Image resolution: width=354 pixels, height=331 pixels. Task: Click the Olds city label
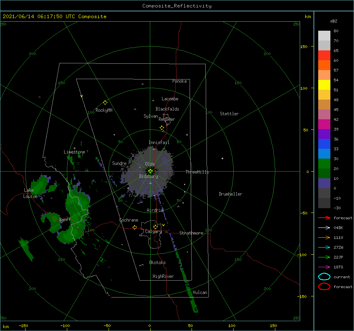point(150,164)
